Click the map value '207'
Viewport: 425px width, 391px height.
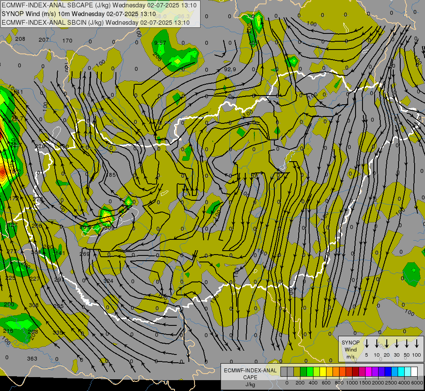(44, 40)
